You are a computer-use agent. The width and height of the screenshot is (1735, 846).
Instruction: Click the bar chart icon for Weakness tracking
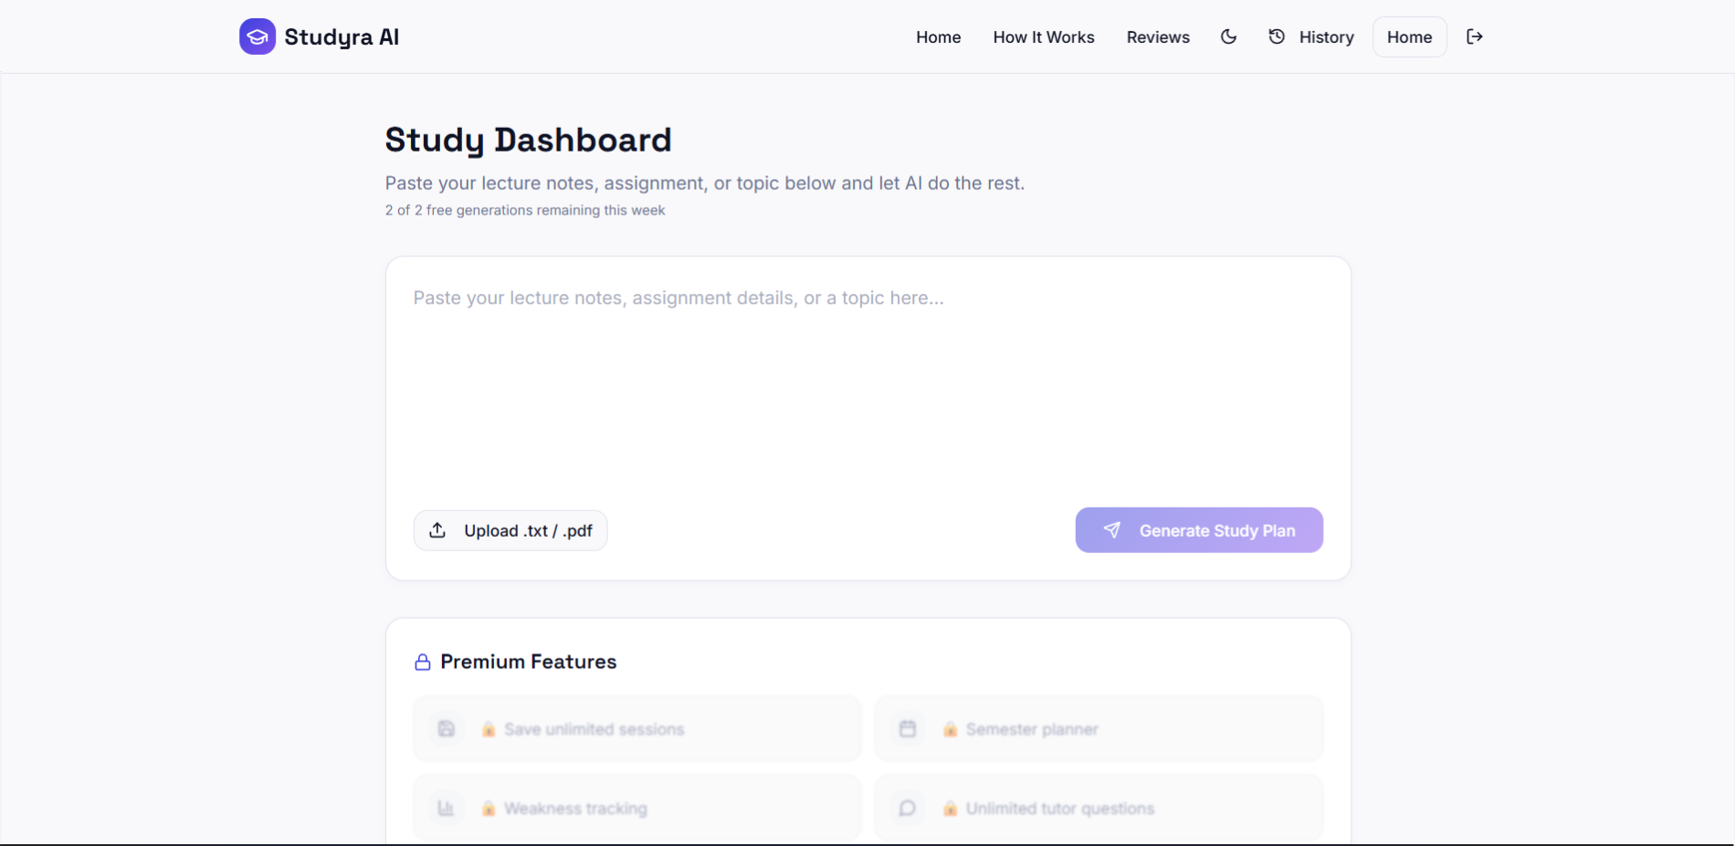[447, 808]
